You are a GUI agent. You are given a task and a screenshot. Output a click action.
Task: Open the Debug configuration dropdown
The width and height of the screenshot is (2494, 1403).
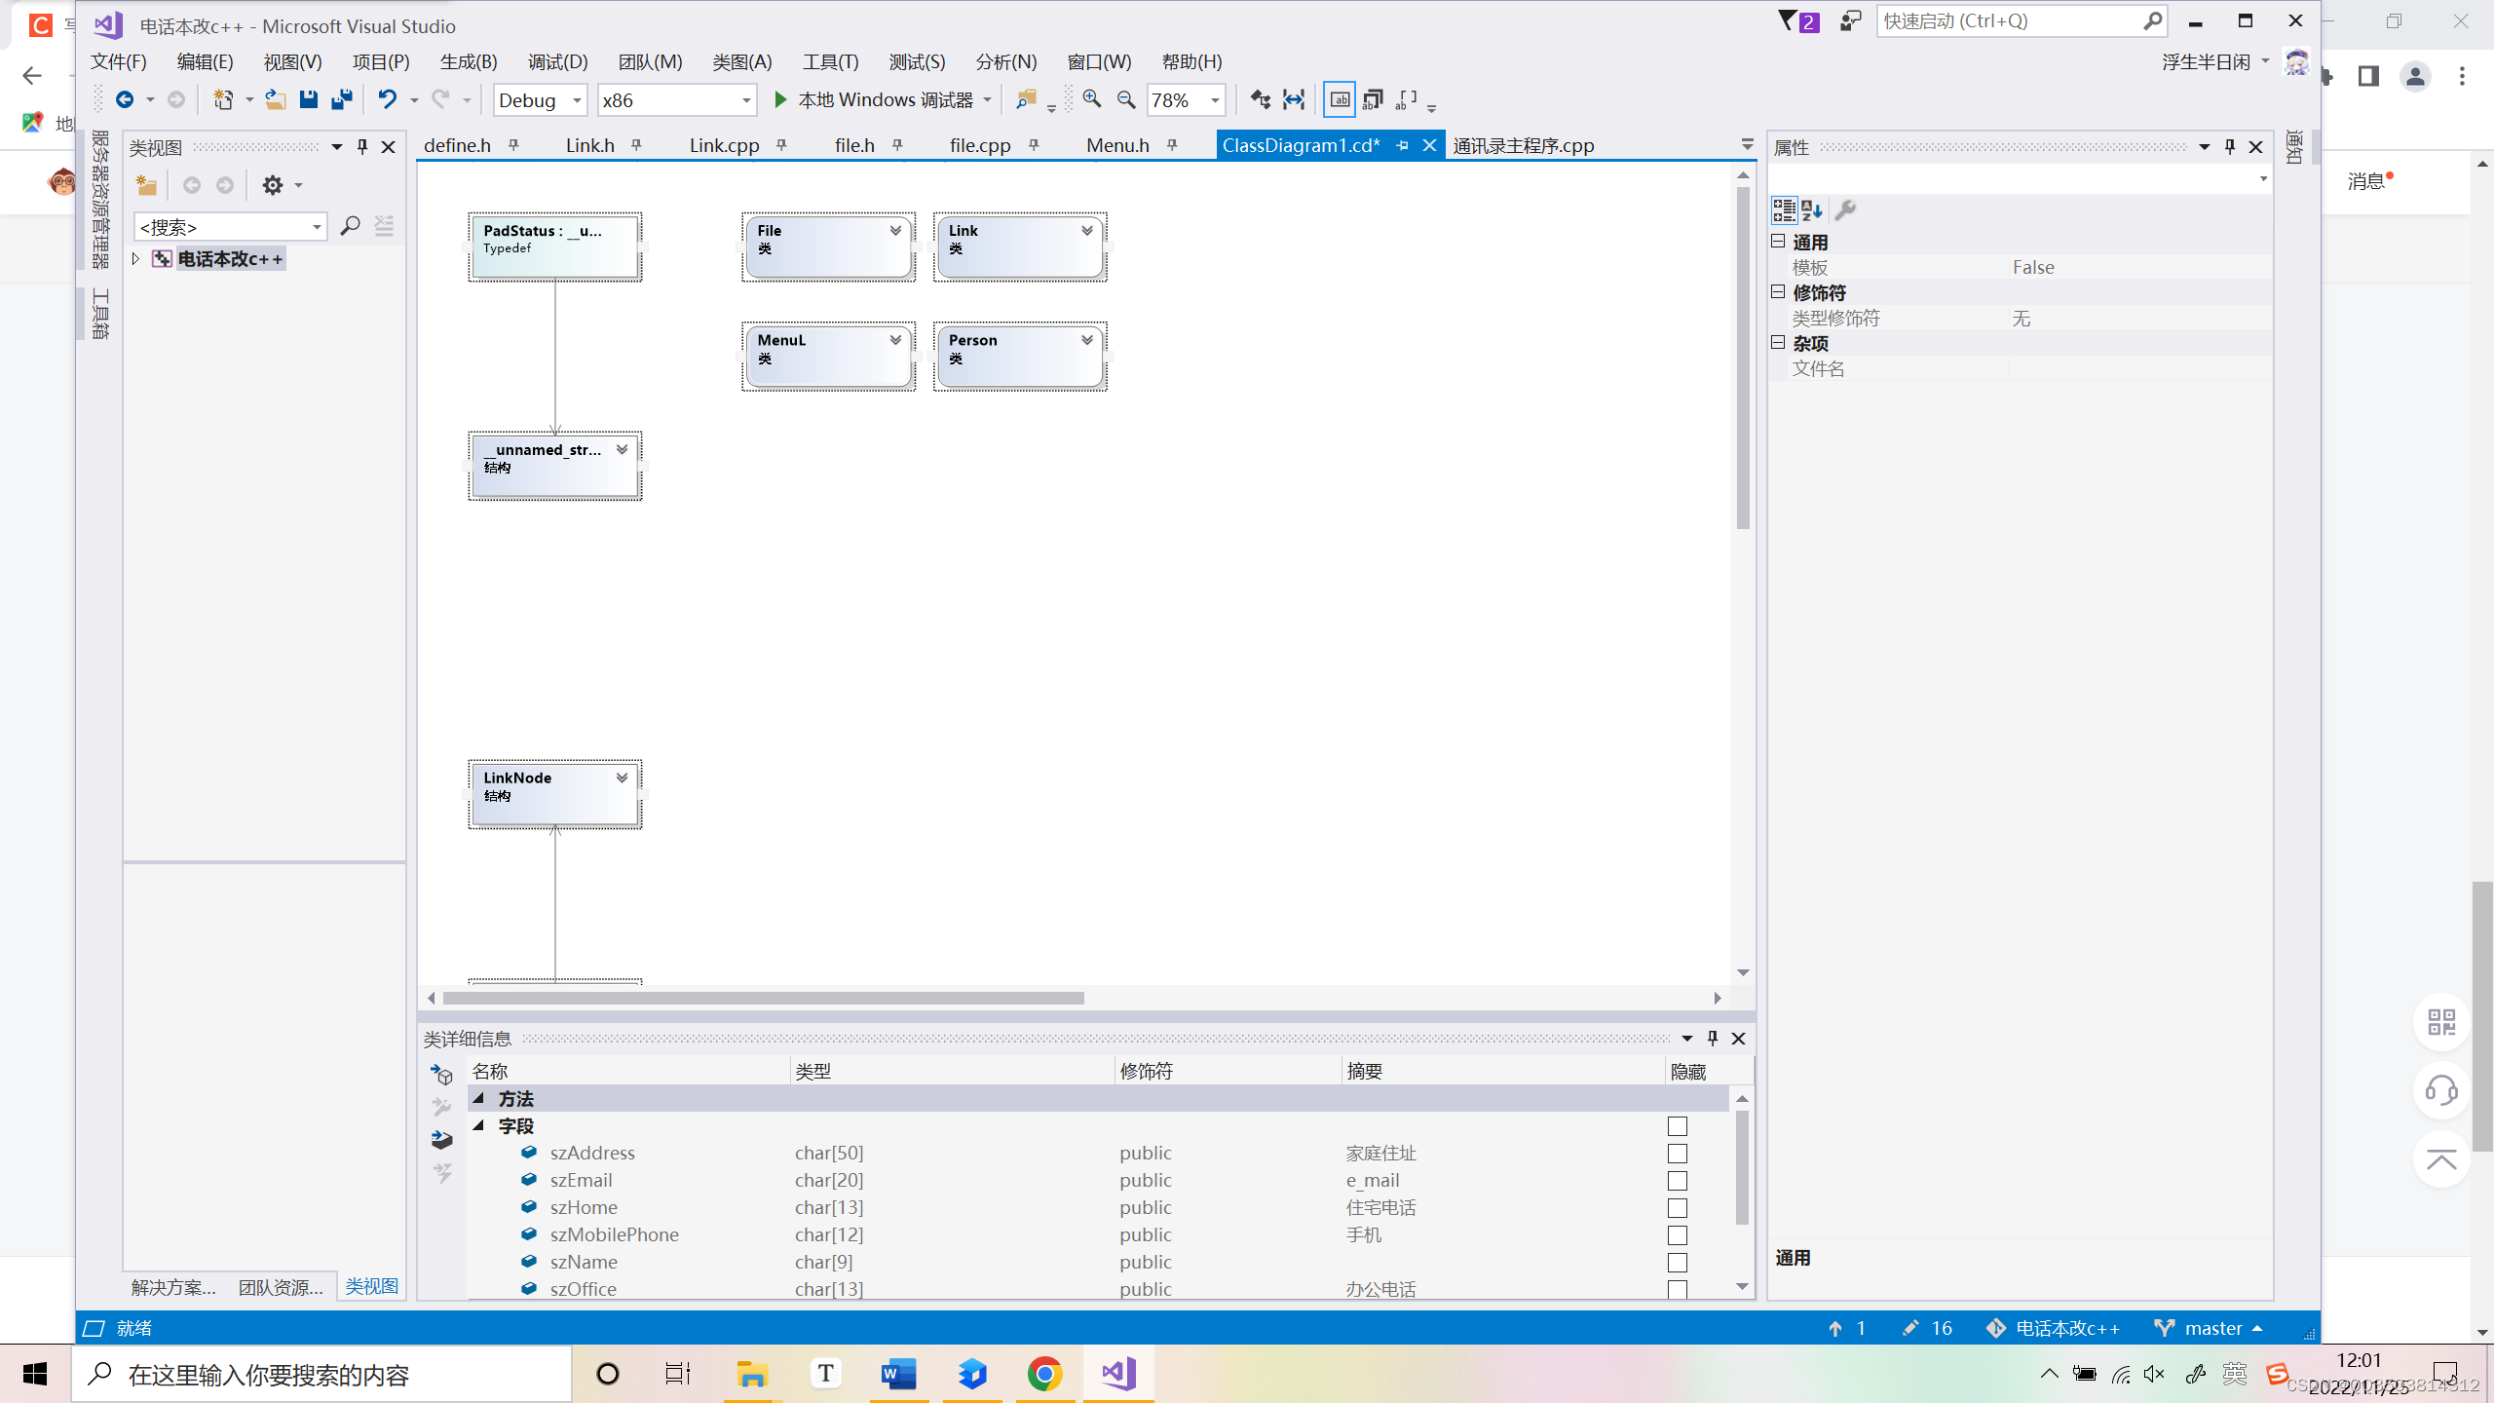coord(541,99)
